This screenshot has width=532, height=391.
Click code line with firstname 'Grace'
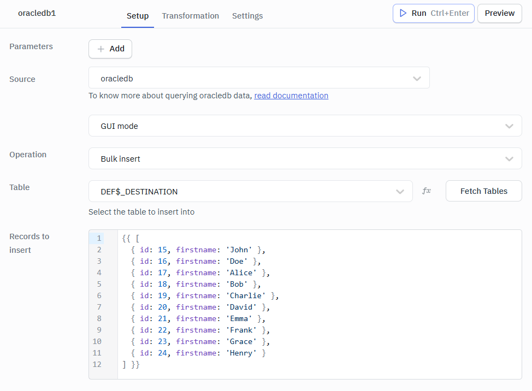click(x=200, y=342)
